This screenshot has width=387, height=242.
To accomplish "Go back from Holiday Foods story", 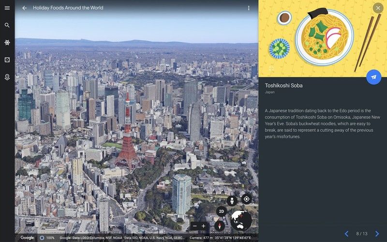I will (24, 8).
